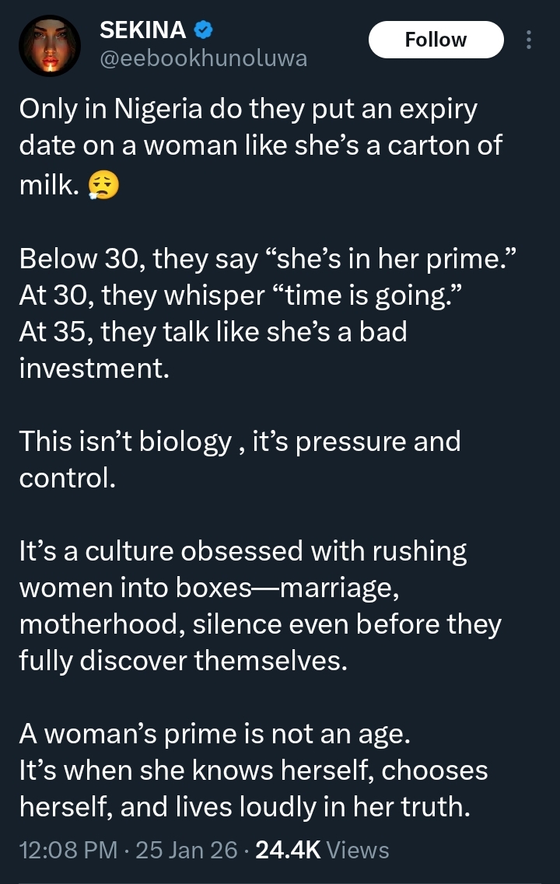The image size is (560, 884).
Task: Open the 24.4K view count
Action: (x=288, y=850)
